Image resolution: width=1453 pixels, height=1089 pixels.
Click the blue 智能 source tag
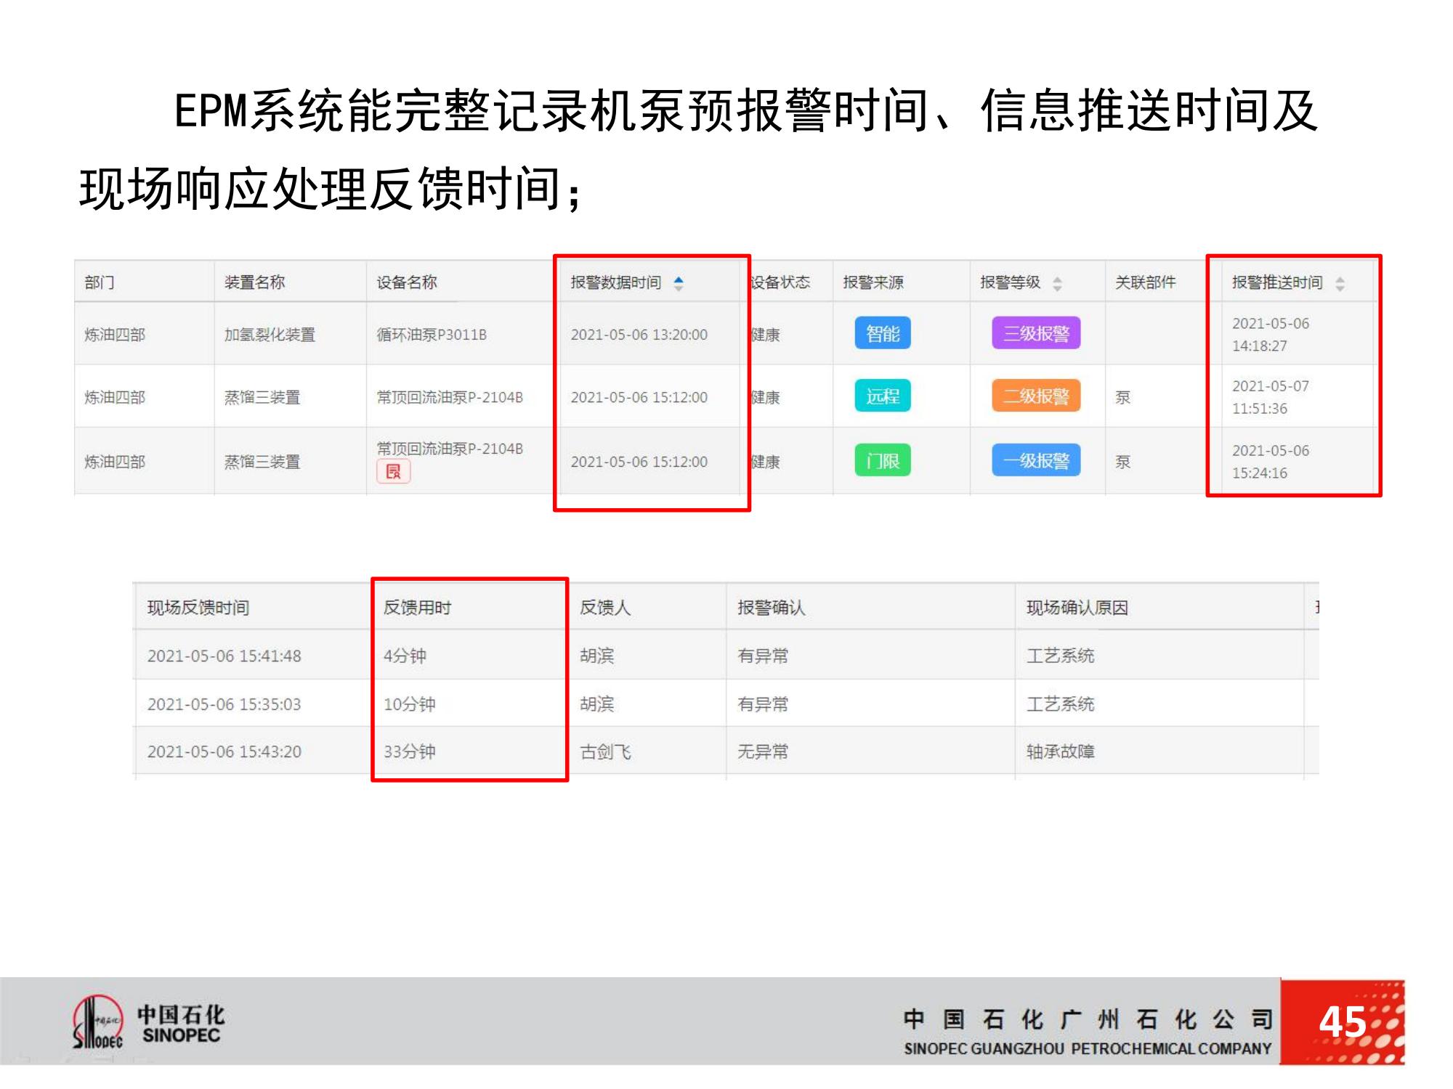[882, 334]
